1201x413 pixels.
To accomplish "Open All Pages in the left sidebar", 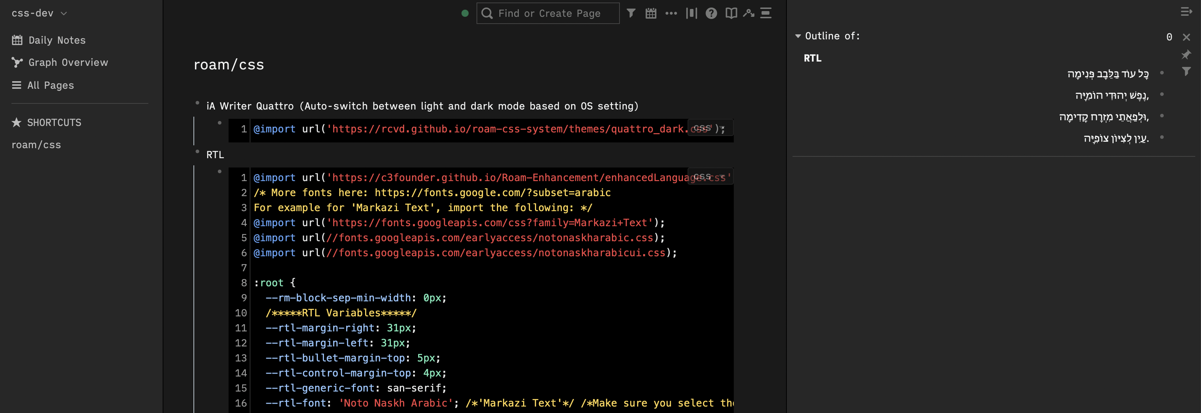I will tap(51, 85).
